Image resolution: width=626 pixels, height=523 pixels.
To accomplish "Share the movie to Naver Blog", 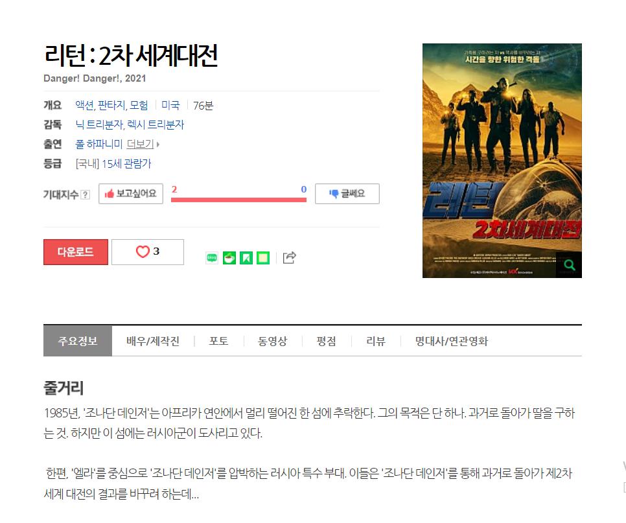I will (212, 258).
